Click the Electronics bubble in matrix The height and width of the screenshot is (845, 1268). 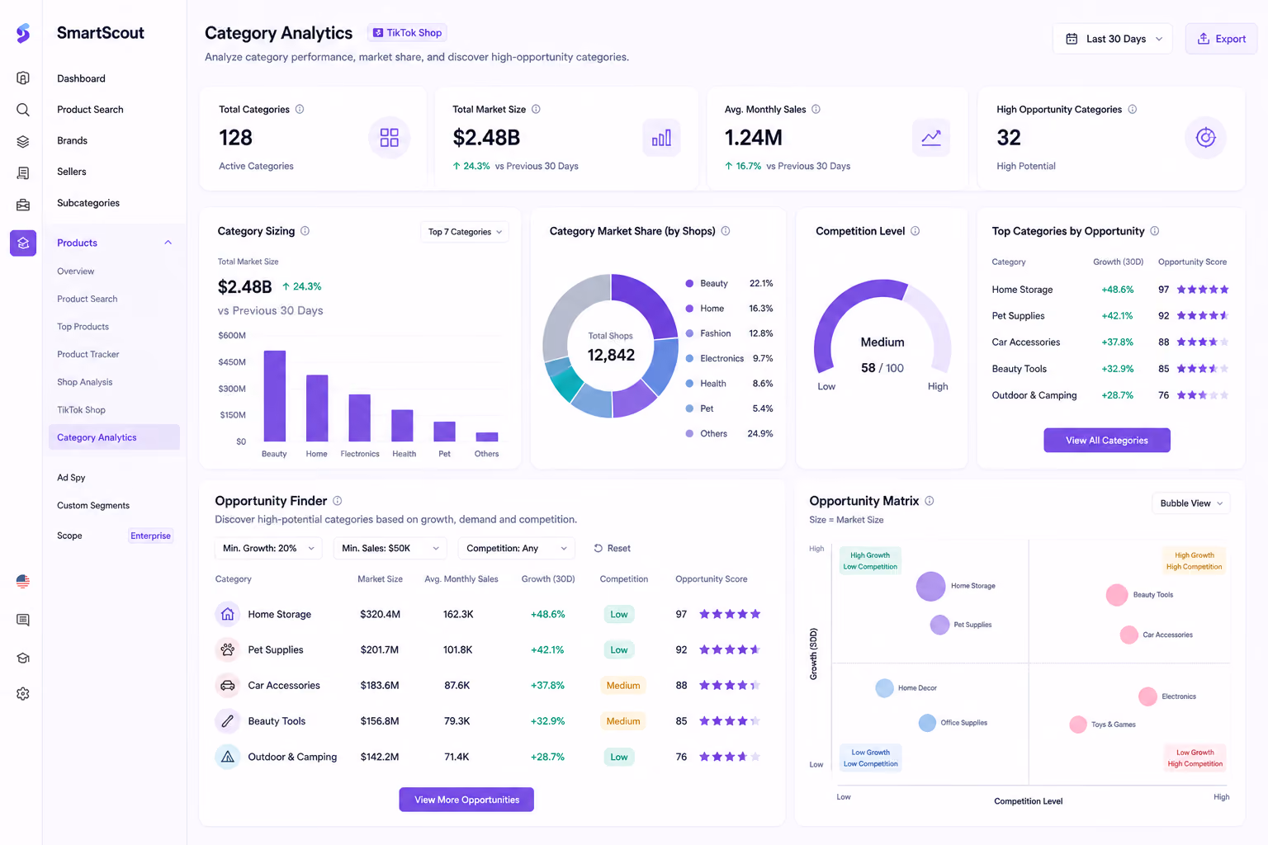coord(1147,696)
